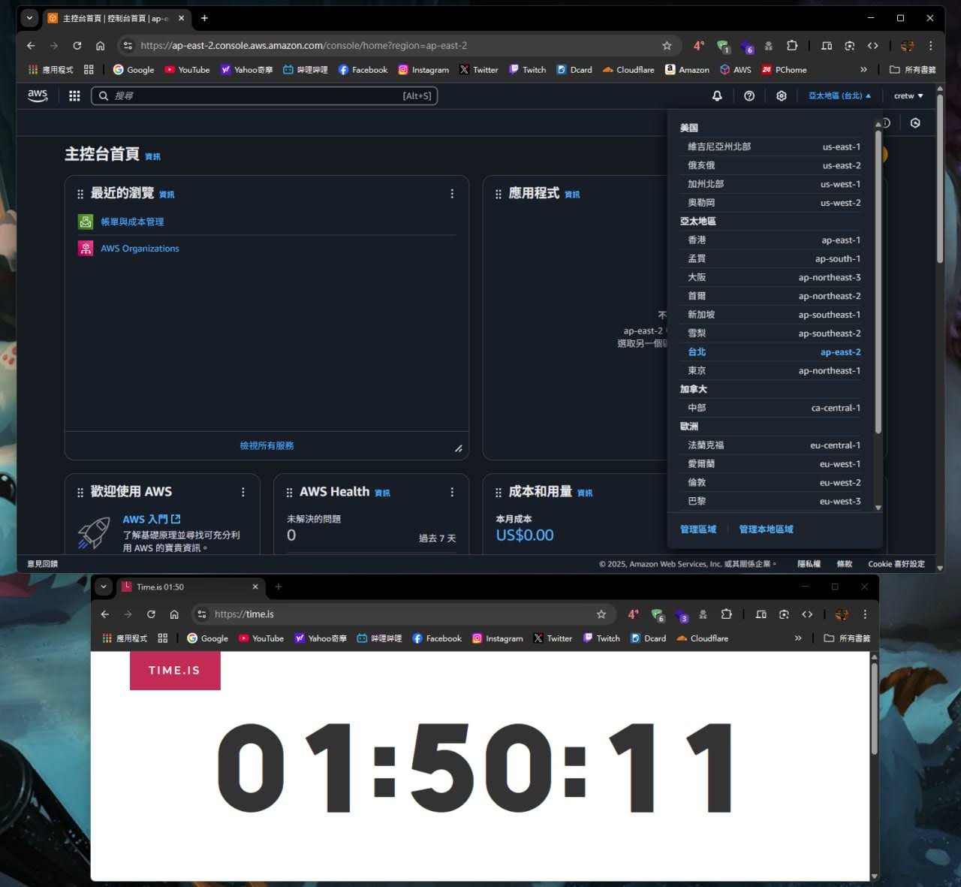Click AWS 入門 external link
The width and height of the screenshot is (961, 887).
151,519
